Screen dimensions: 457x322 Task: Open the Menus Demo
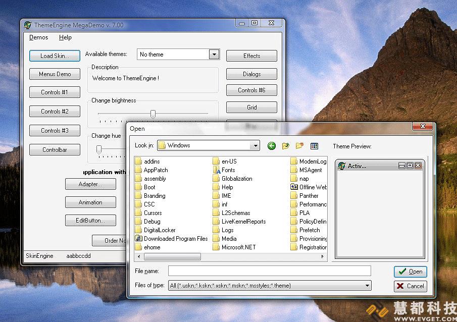(55, 74)
